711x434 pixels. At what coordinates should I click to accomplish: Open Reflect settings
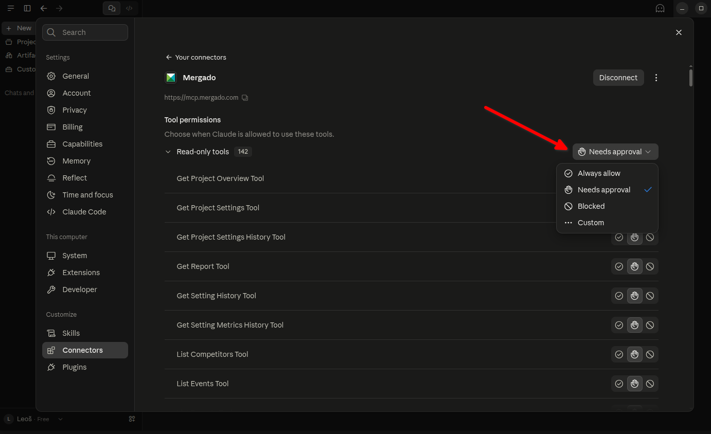pyautogui.click(x=85, y=178)
